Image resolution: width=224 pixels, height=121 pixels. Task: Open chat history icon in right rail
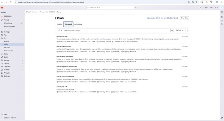pos(222,21)
